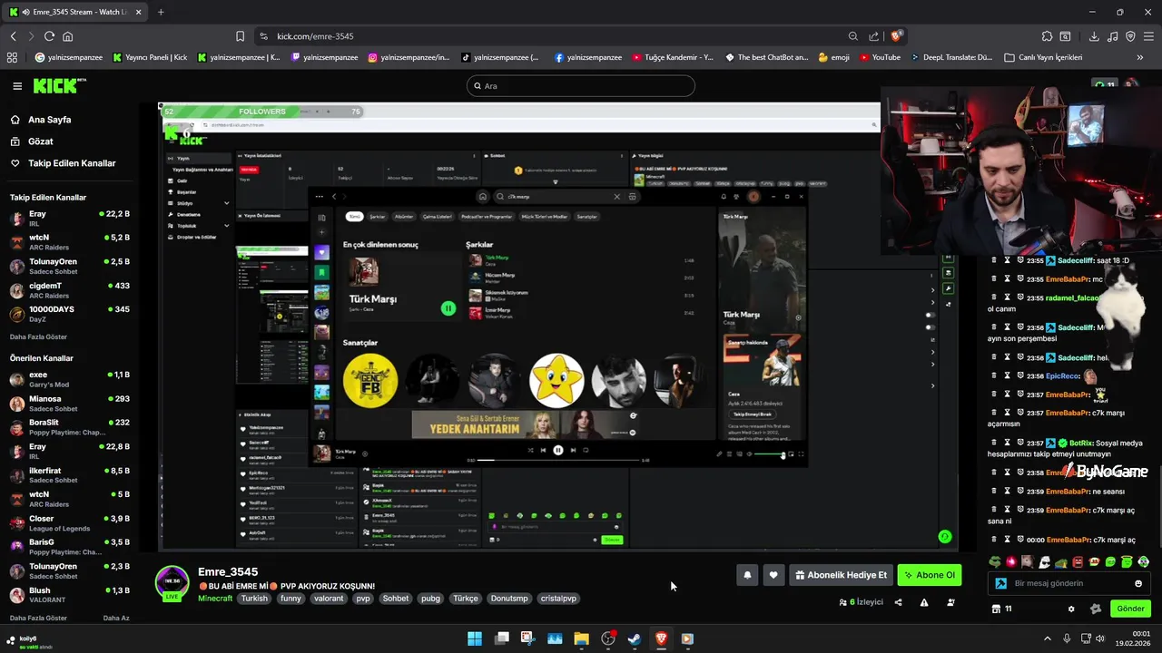Go to Ana Sayfa in sidebar
1162x653 pixels.
49,120
